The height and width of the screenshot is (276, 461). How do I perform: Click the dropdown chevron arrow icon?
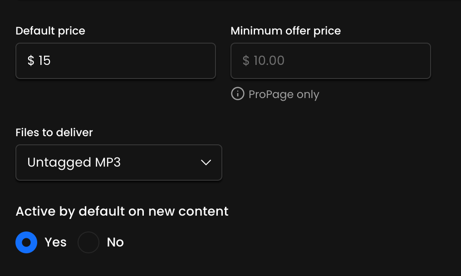[206, 163]
